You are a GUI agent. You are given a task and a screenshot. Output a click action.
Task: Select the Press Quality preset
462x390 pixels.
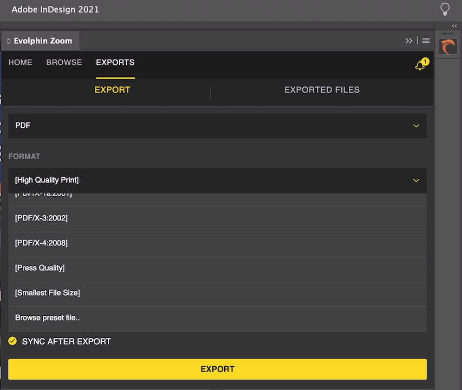pos(40,268)
